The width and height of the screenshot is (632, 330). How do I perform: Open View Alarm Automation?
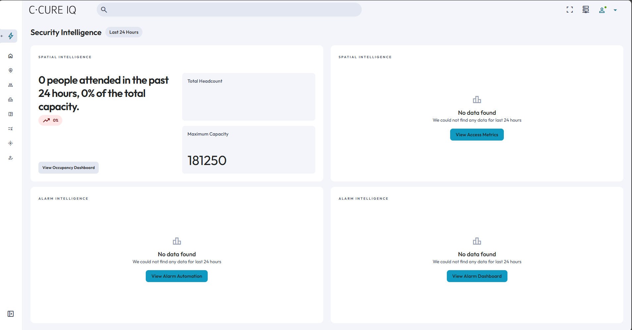[x=177, y=276]
